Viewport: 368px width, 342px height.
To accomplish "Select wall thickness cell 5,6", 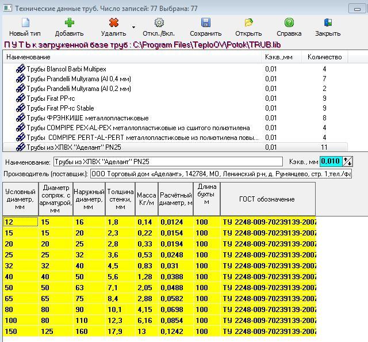I will coord(120,277).
